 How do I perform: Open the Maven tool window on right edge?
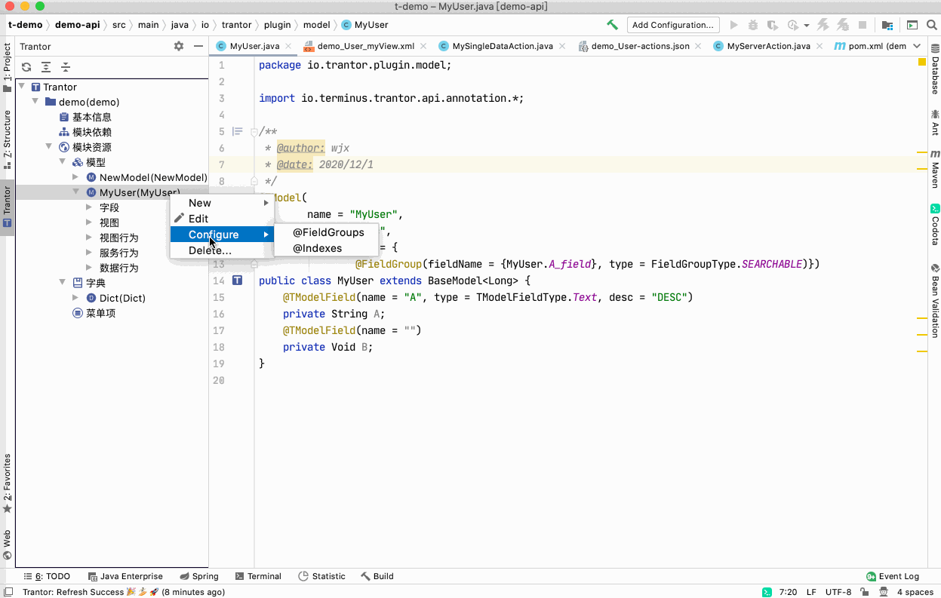[935, 169]
